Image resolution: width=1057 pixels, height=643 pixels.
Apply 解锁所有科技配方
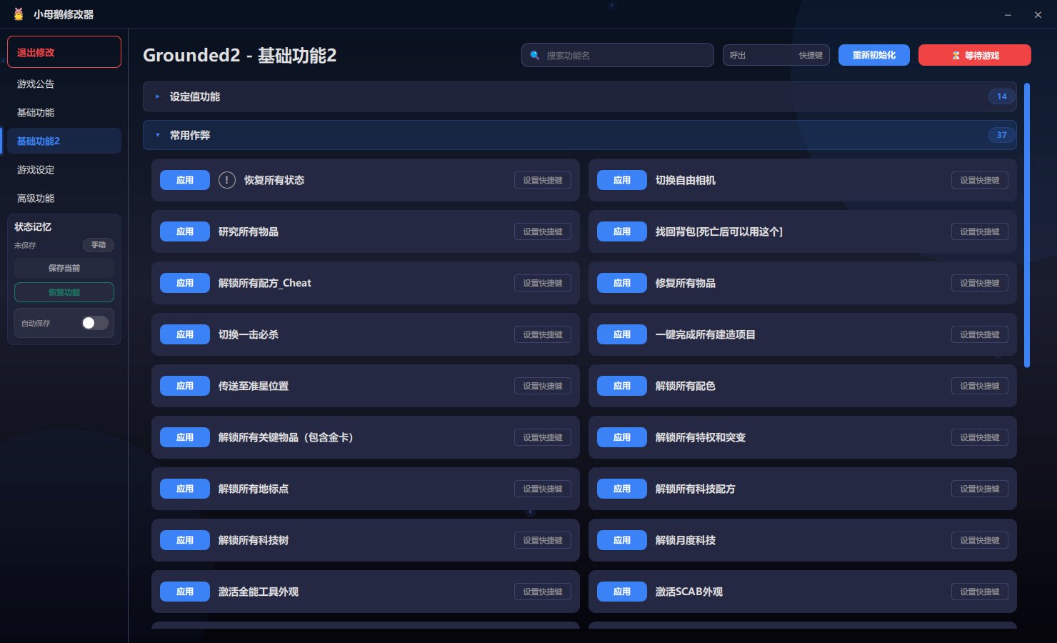[622, 489]
